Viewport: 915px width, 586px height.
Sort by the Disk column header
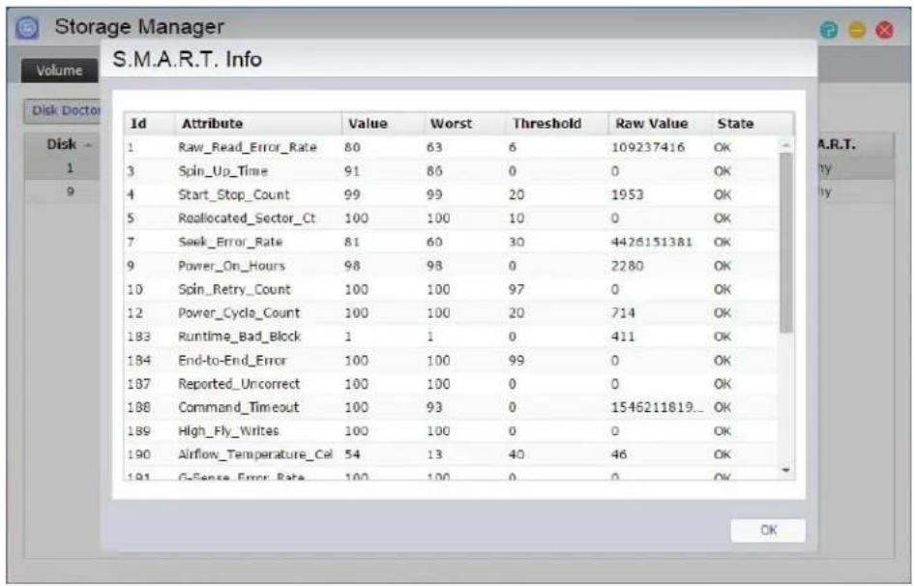tap(63, 144)
